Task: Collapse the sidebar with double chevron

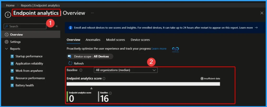Action: tap(57, 26)
